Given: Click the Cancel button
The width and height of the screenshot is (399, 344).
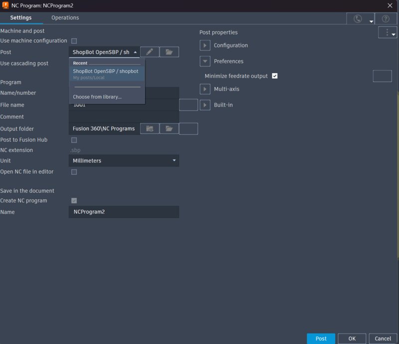Looking at the screenshot, I should click(383, 339).
